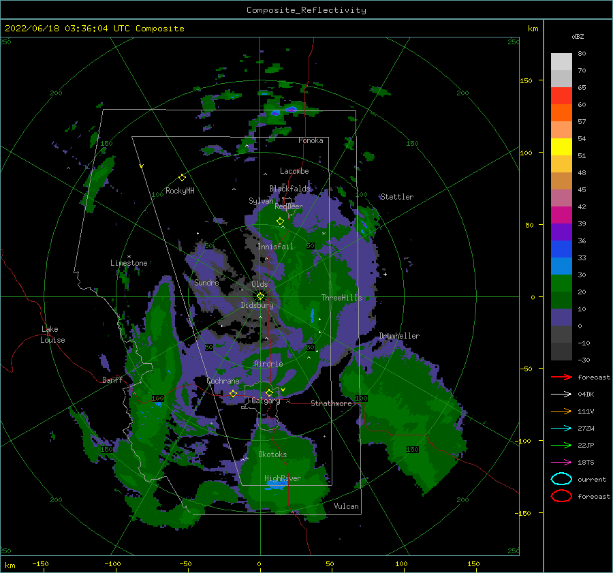This screenshot has width=613, height=573.
Task: Click the cyan 27ZW arrow symbol
Action: click(x=561, y=428)
